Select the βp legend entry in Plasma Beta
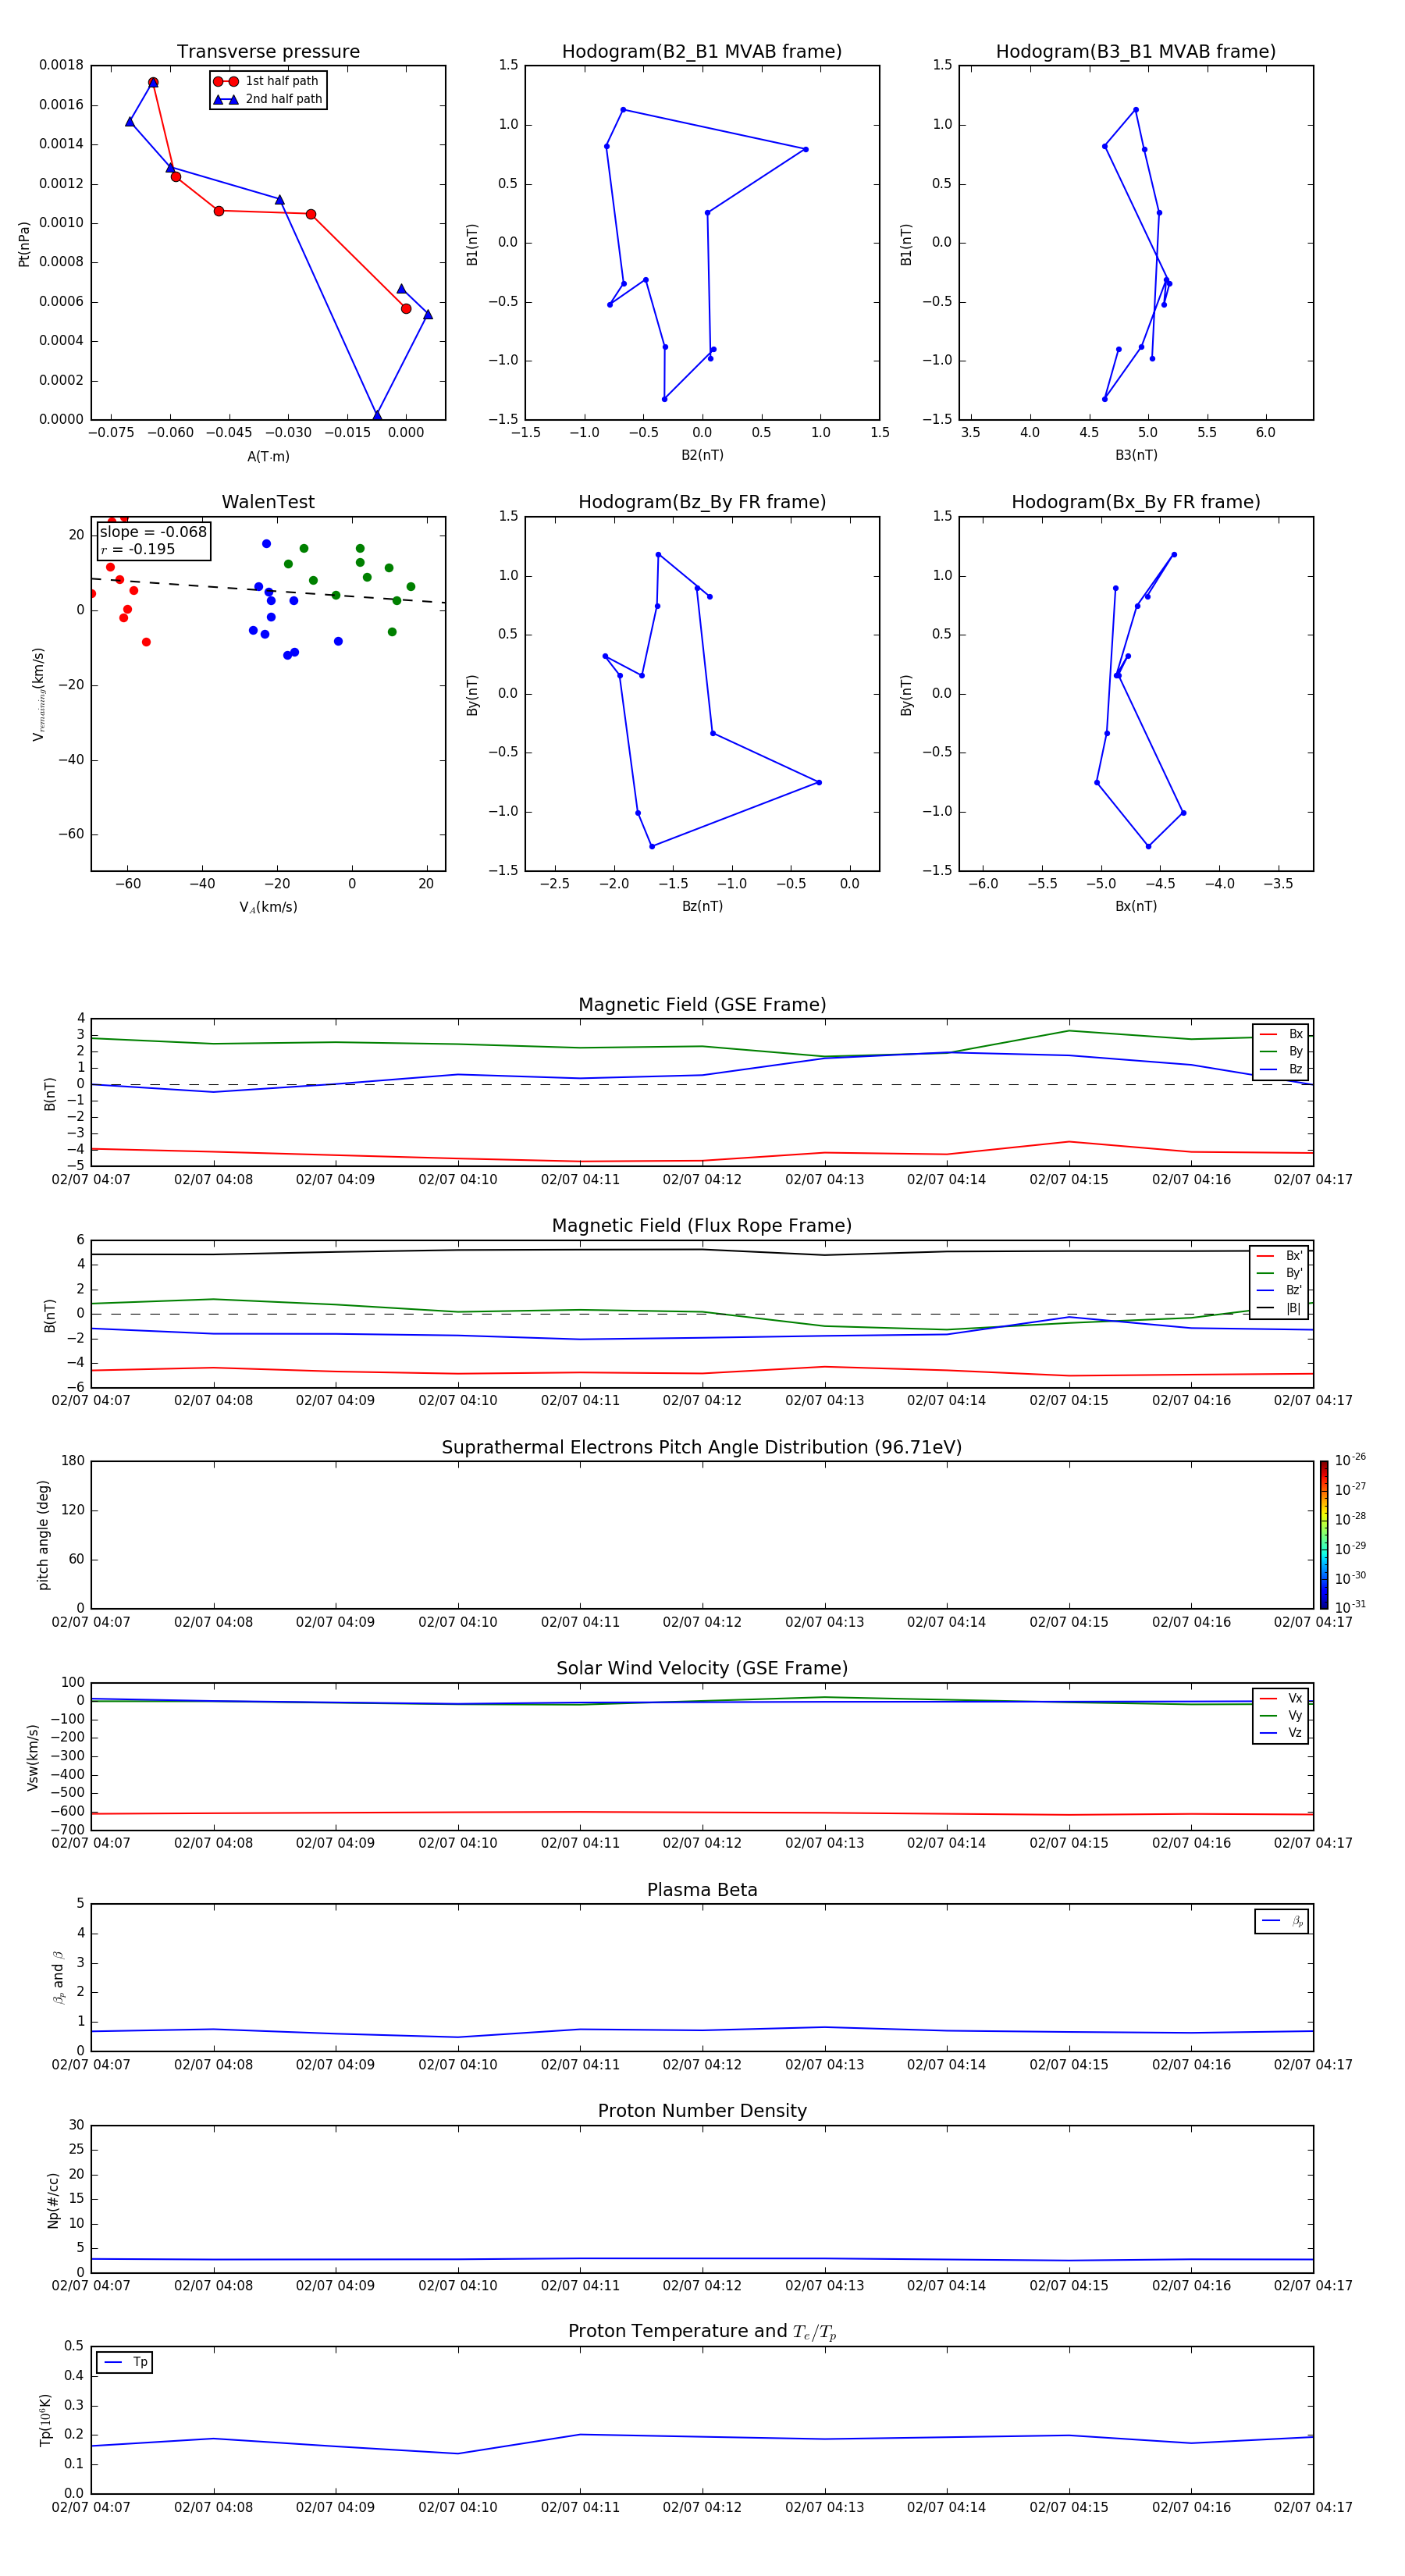This screenshot has height=2576, width=1405. (1282, 1921)
